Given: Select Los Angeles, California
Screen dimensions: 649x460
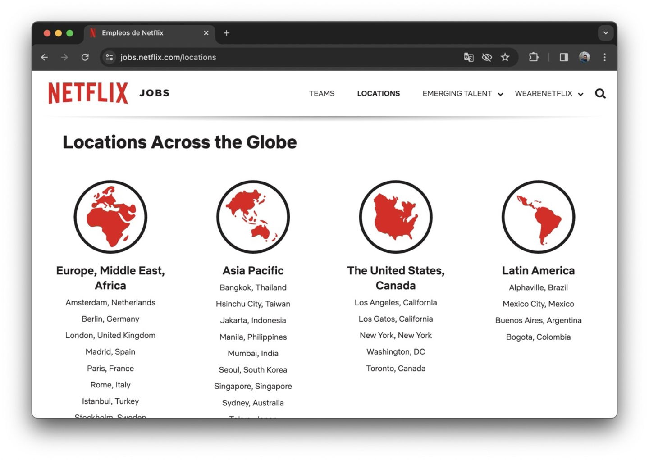Looking at the screenshot, I should tap(396, 303).
